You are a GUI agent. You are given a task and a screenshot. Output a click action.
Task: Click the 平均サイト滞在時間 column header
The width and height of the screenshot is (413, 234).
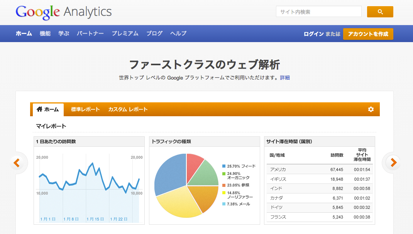point(362,155)
